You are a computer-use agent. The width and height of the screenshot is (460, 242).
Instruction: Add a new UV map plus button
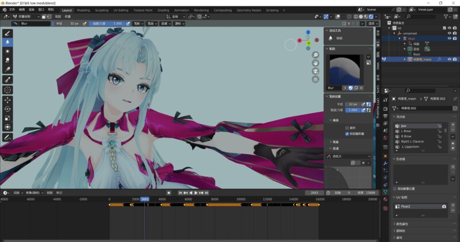(x=453, y=206)
